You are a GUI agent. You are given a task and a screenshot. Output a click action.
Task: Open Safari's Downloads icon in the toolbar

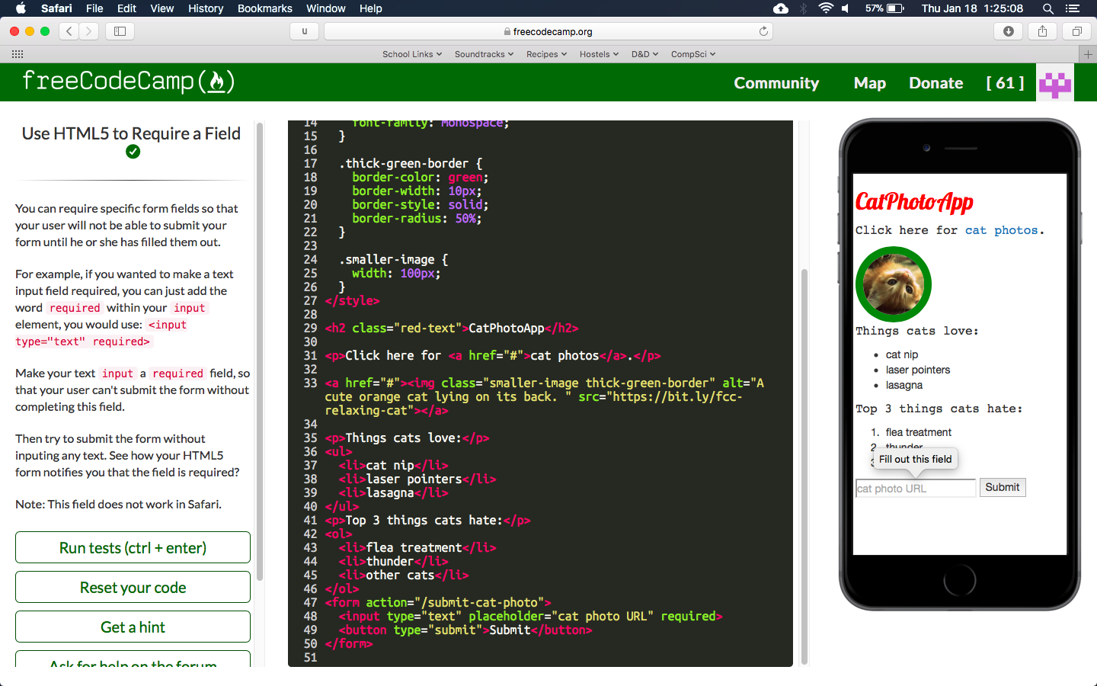1008,30
